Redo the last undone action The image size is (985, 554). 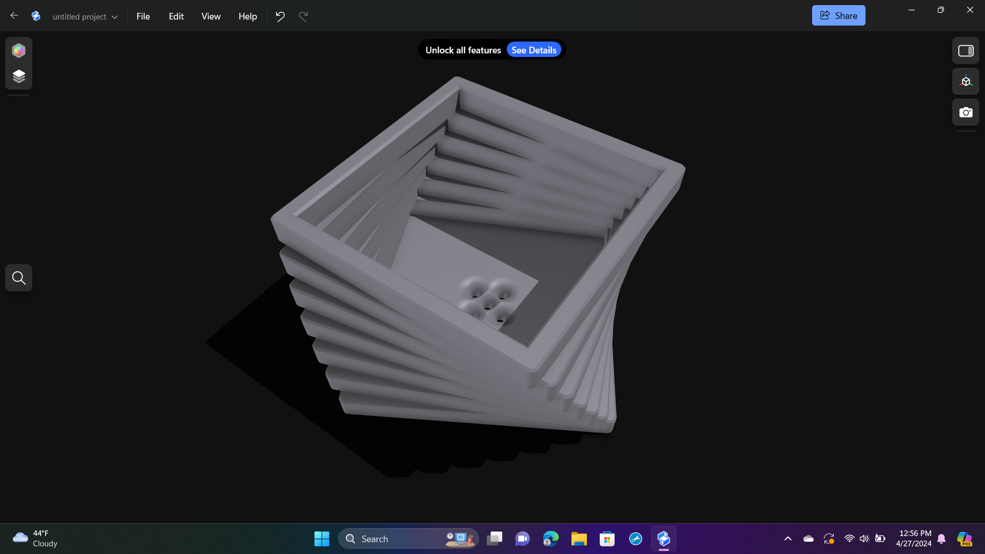click(304, 16)
